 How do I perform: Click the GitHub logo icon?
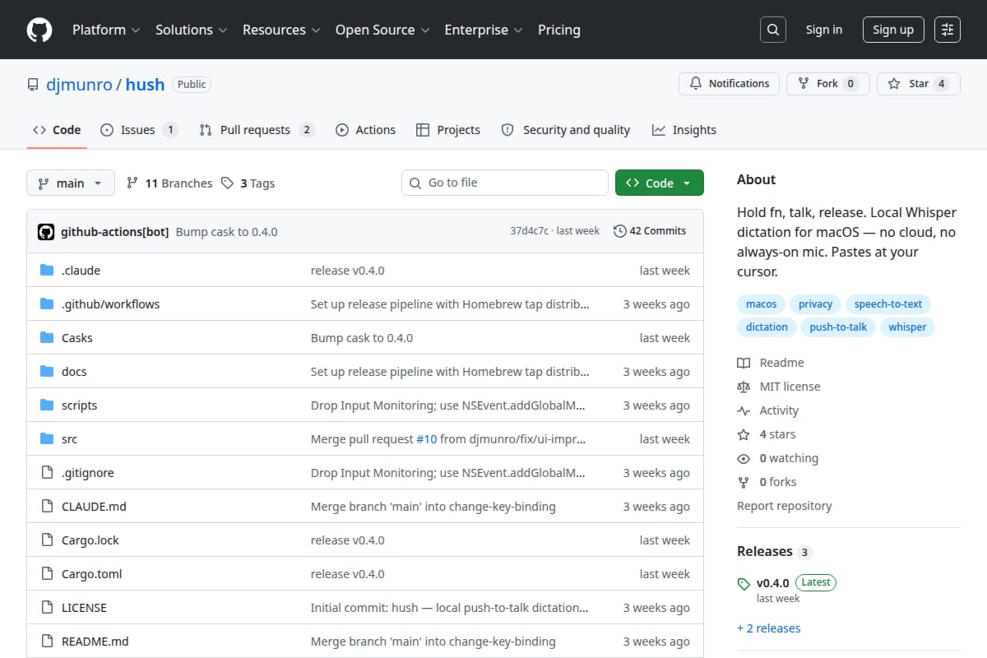tap(39, 30)
